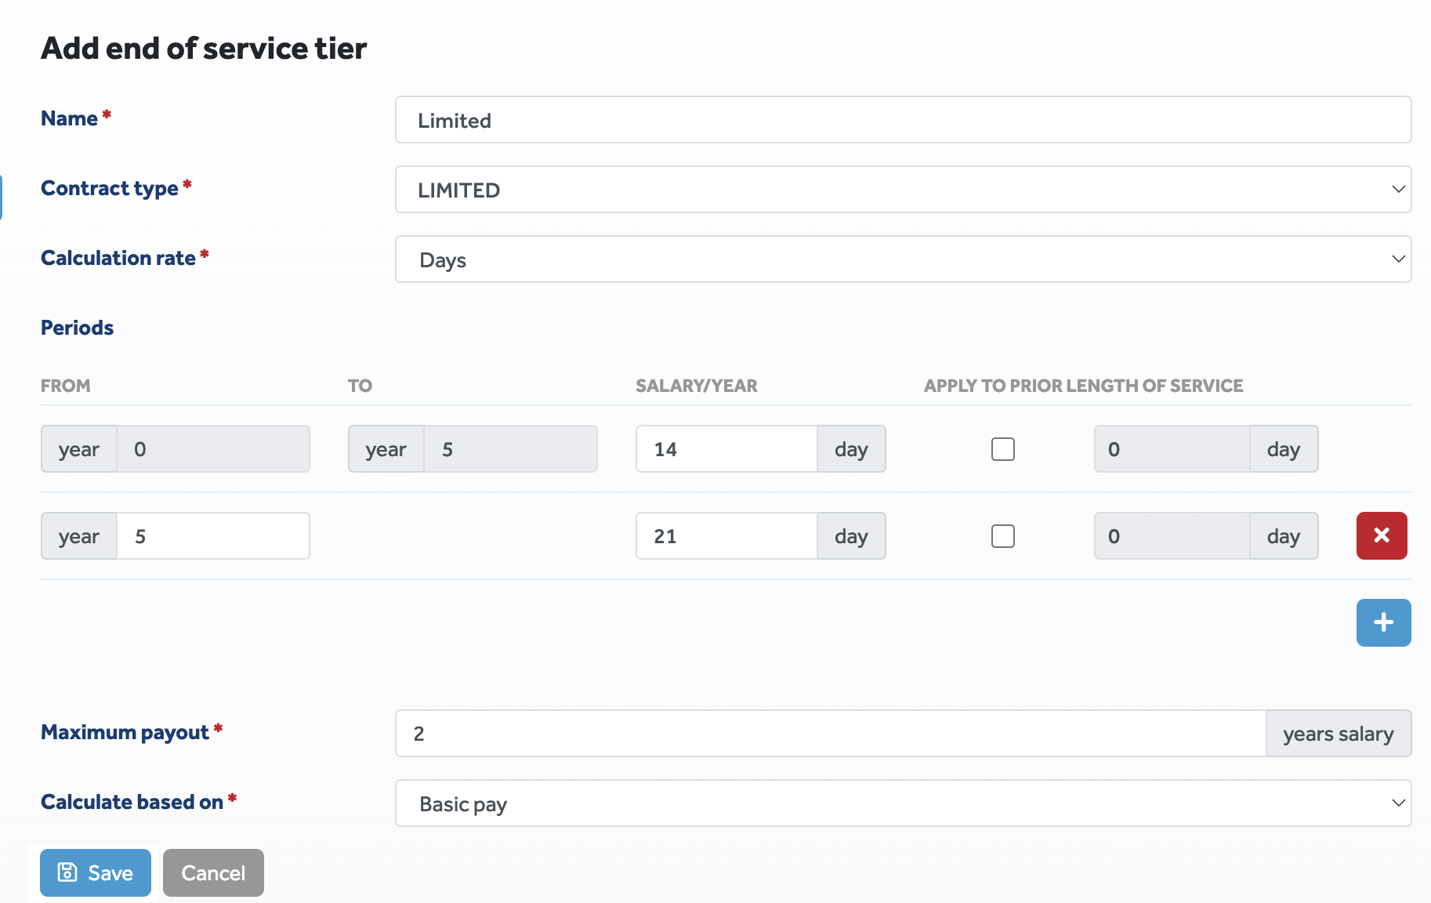Viewport: 1431px width, 903px height.
Task: Click APPLY TO PRIOR LENGTH OF SERVICE header
Action: pos(1084,386)
